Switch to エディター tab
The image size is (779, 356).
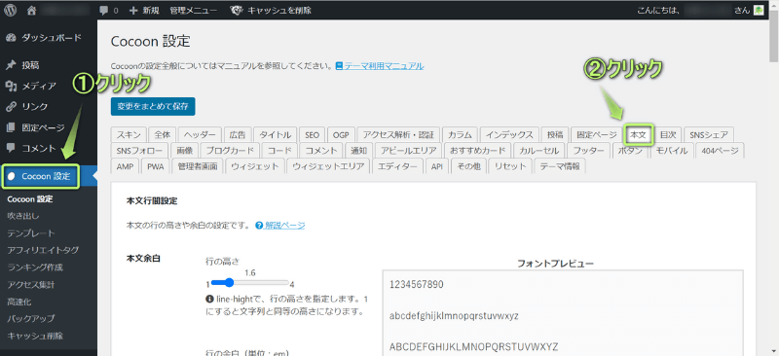[397, 167]
